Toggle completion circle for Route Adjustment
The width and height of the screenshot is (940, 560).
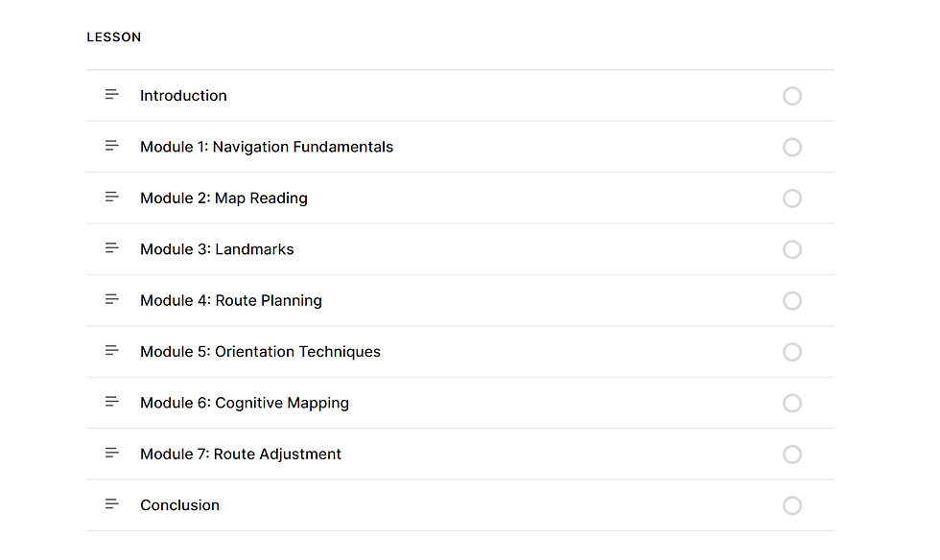[792, 454]
